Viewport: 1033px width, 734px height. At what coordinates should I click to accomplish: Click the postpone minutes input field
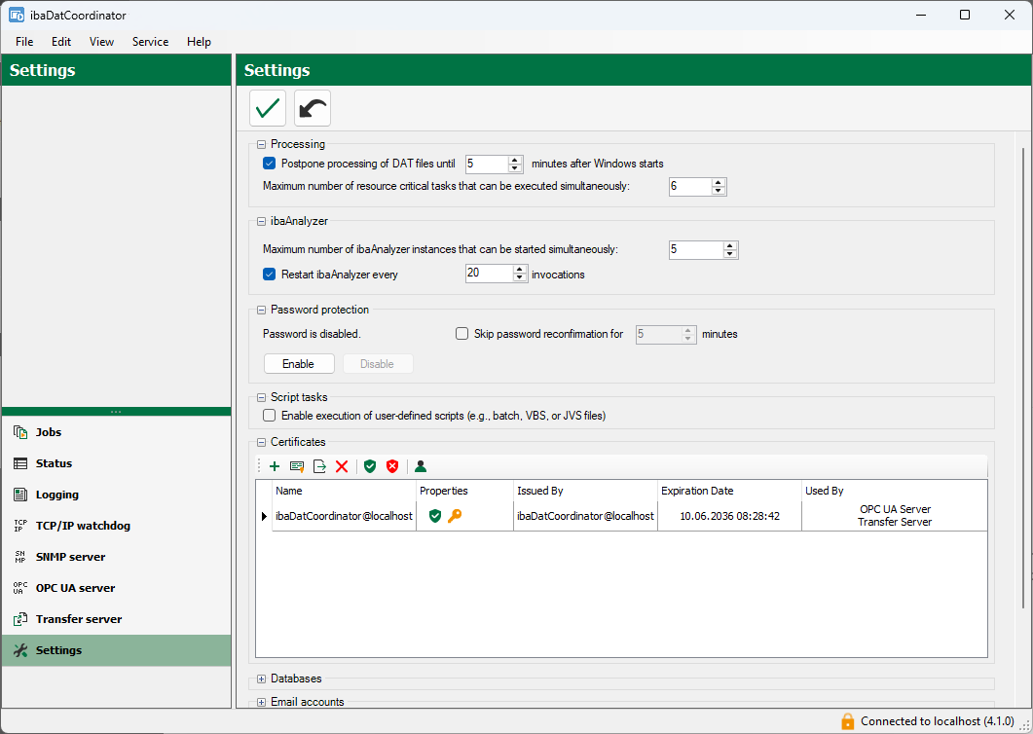point(487,164)
